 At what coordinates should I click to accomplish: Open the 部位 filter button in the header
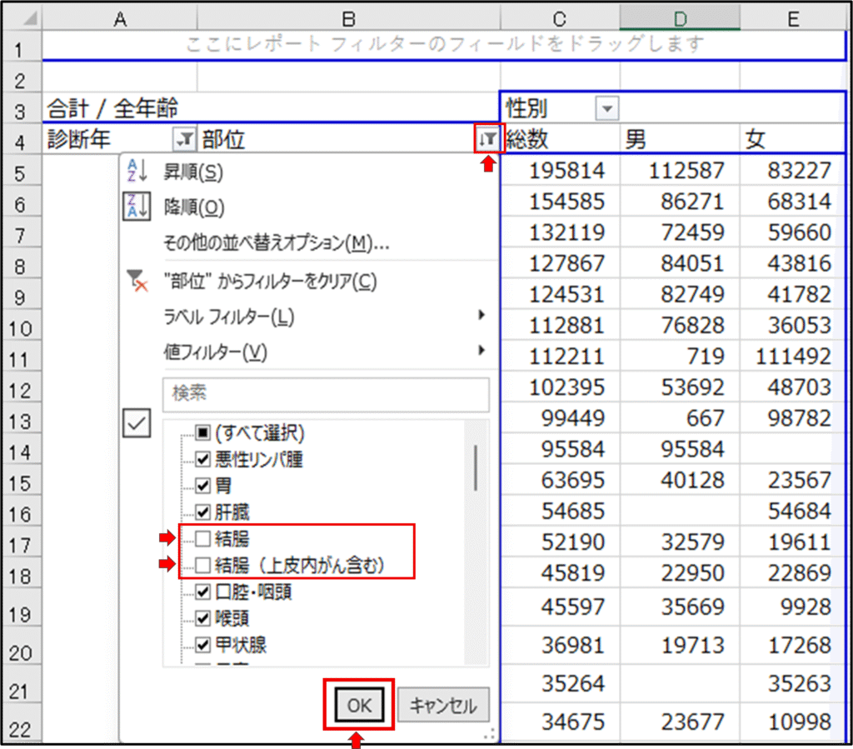pos(488,138)
